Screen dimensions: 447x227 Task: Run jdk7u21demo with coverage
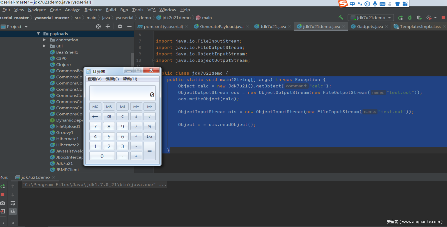pos(419,18)
